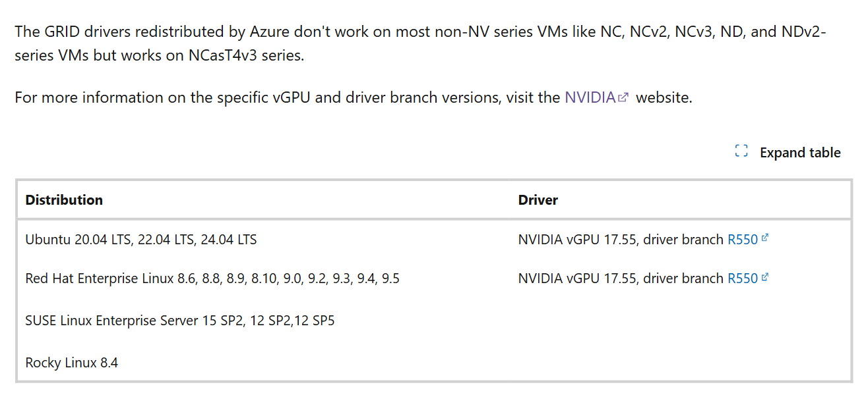Open R550 driver branch link for Ubuntu
The image size is (866, 395).
click(x=743, y=240)
